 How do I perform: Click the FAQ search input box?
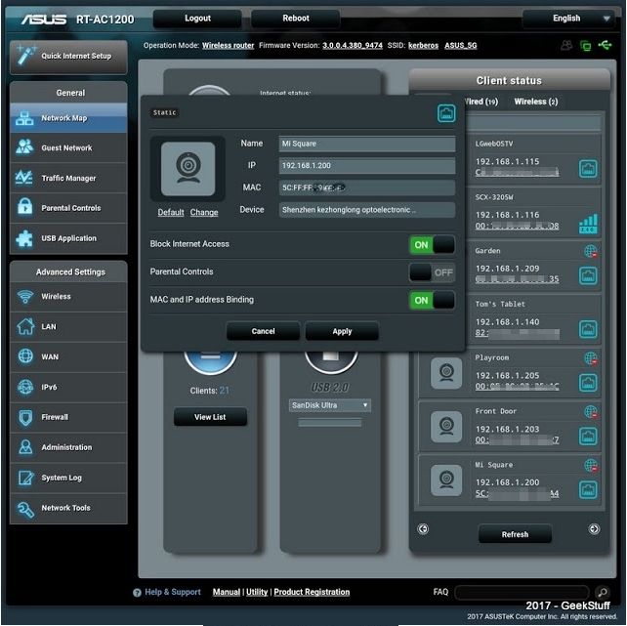(x=522, y=592)
